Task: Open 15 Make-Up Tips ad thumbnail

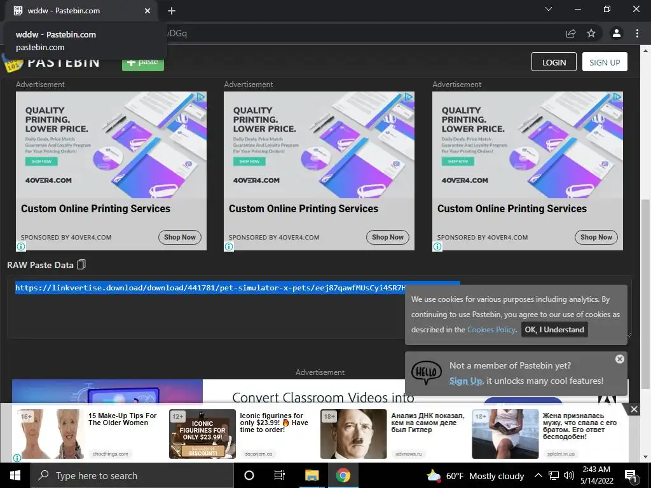Action: tap(50, 434)
